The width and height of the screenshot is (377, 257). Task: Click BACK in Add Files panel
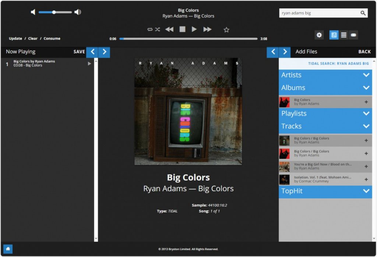point(364,51)
